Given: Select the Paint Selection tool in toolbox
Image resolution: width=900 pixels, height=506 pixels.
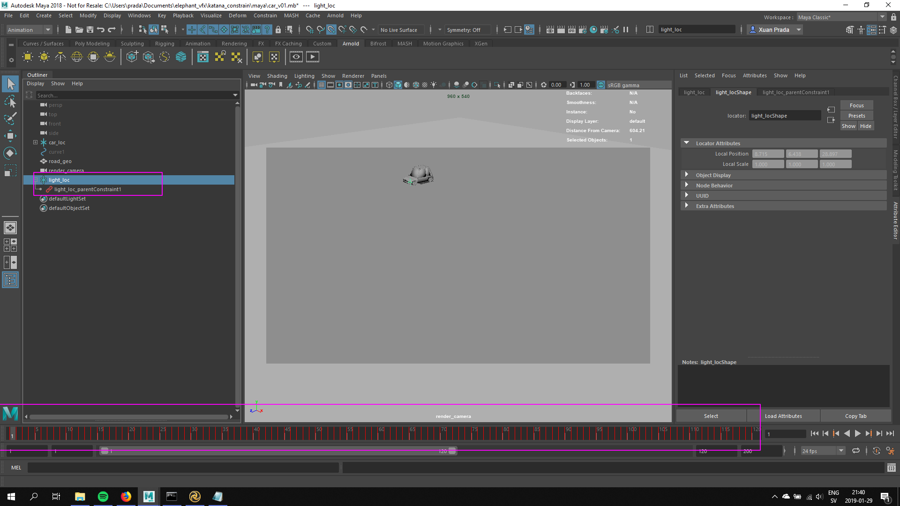Looking at the screenshot, I should (x=10, y=119).
